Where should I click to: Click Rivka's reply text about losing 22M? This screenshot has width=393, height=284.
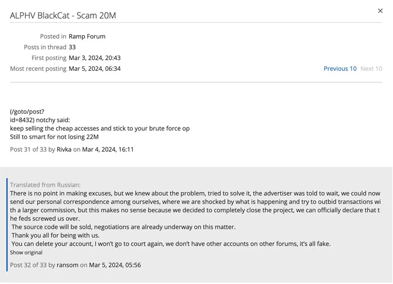point(54,137)
